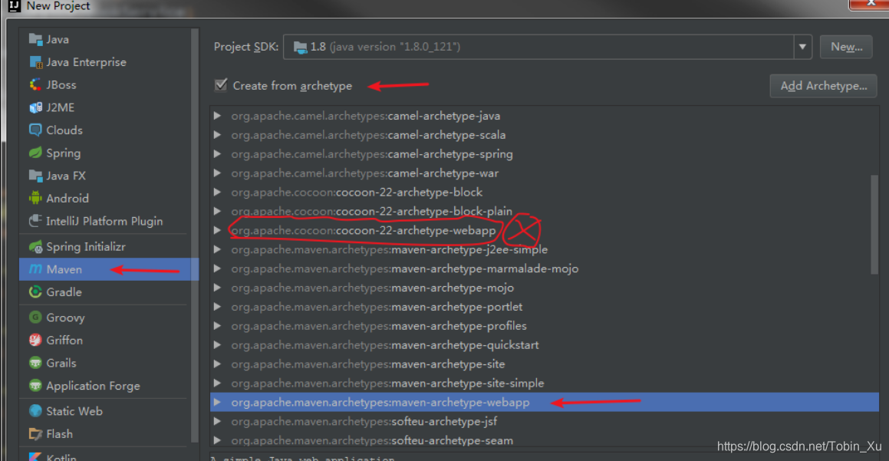Expand camel-archetype-java node
This screenshot has height=461, width=889.
(x=217, y=116)
